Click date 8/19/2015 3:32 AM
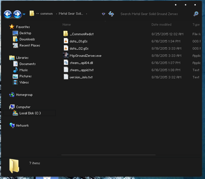205x179 pixels. click(166, 77)
